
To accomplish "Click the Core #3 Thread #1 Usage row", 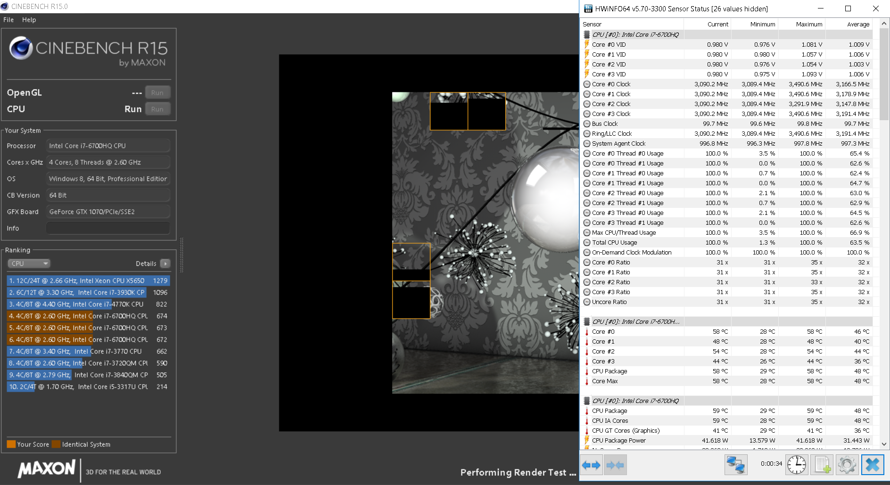I will [726, 222].
